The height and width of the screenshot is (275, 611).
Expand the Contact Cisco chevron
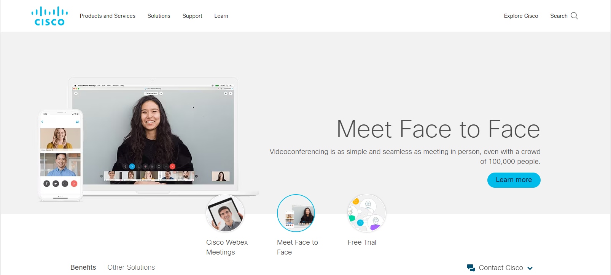pyautogui.click(x=530, y=268)
